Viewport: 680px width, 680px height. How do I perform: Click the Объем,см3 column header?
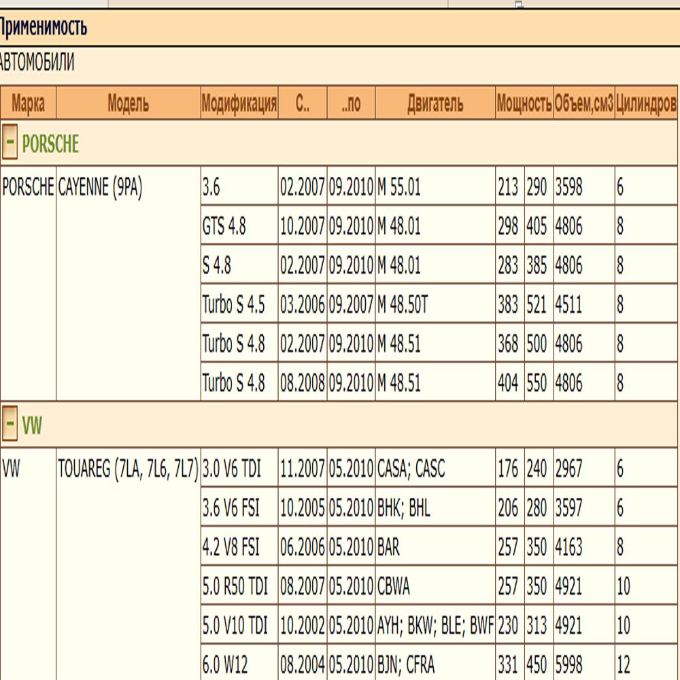point(583,103)
